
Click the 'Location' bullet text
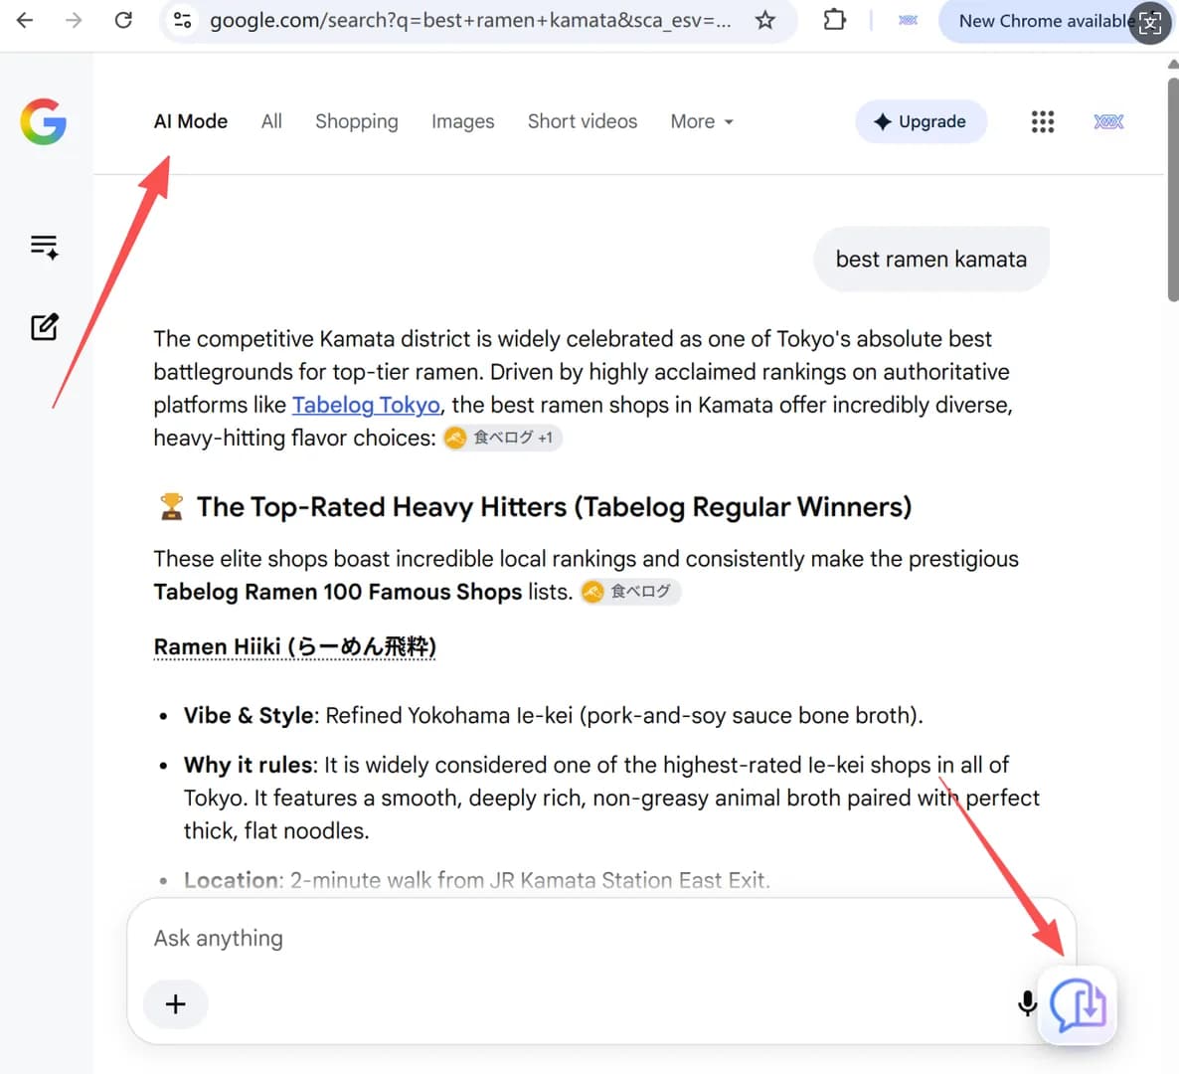pos(477,880)
